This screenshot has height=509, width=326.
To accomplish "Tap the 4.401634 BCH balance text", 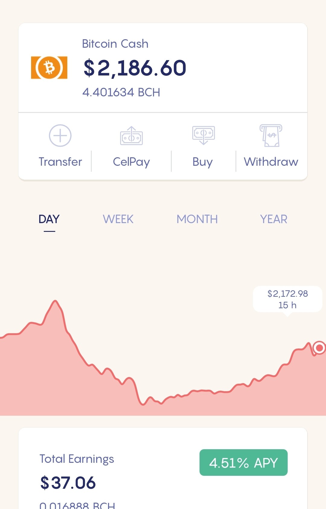I will point(121,92).
